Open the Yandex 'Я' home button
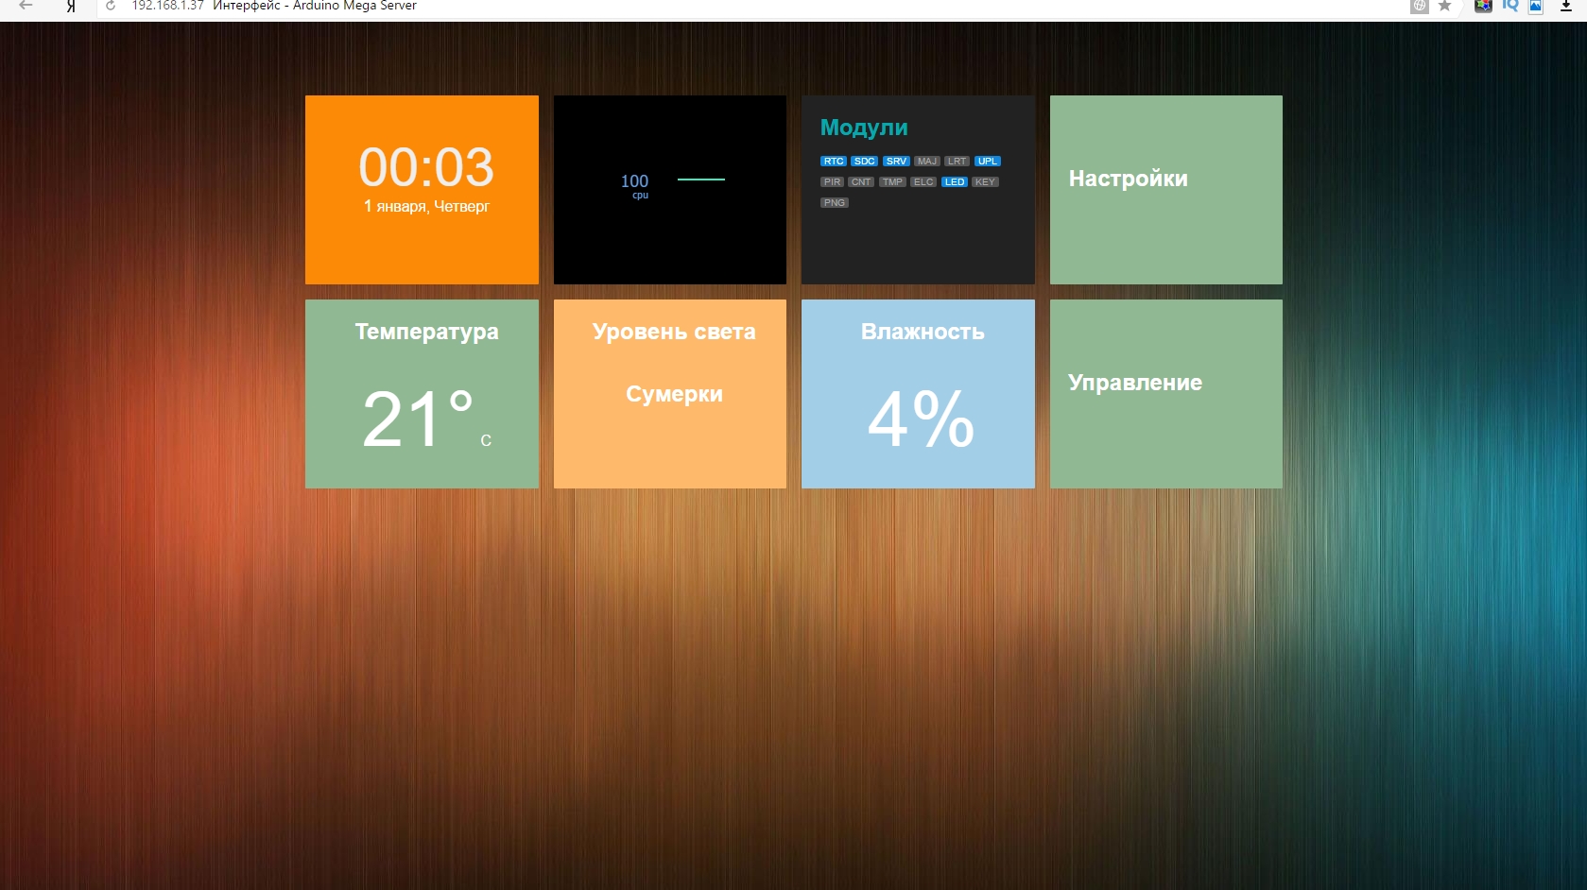 click(x=71, y=7)
